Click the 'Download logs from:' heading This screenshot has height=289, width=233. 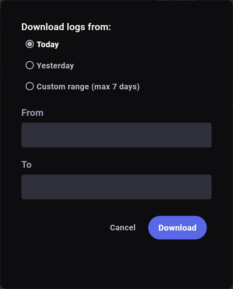(x=66, y=27)
